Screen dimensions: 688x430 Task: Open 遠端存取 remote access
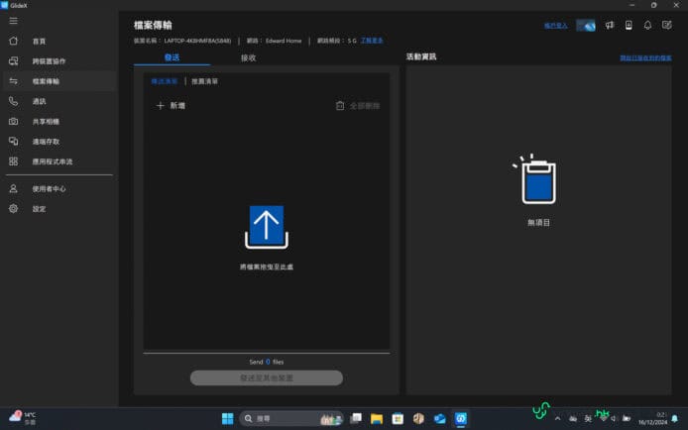point(46,141)
